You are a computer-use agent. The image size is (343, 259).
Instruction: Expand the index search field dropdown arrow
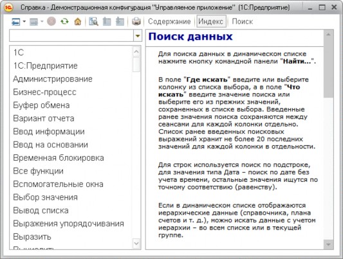coord(138,35)
